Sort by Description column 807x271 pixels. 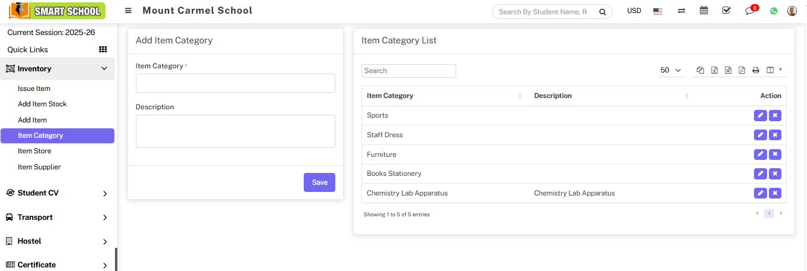611,96
